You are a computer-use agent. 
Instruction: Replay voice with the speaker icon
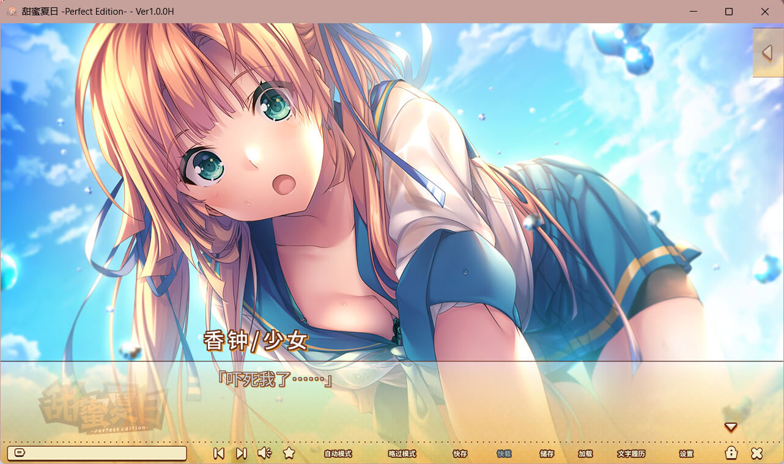(264, 453)
